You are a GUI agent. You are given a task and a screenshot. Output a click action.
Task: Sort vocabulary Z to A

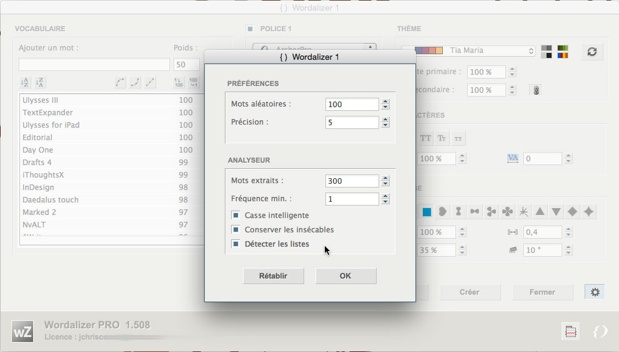40,82
